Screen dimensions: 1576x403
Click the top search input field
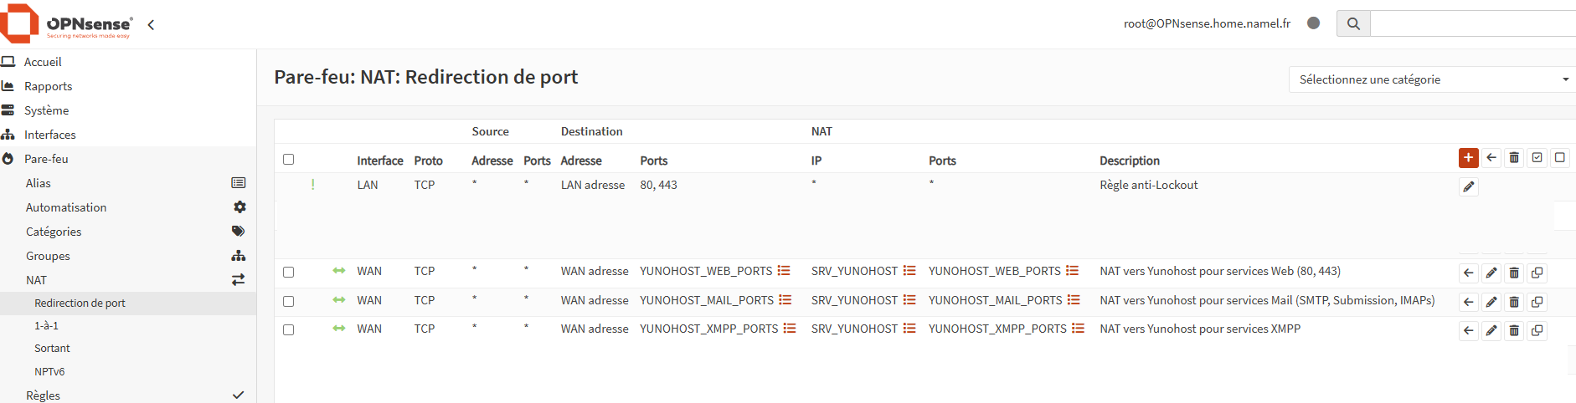(1472, 23)
